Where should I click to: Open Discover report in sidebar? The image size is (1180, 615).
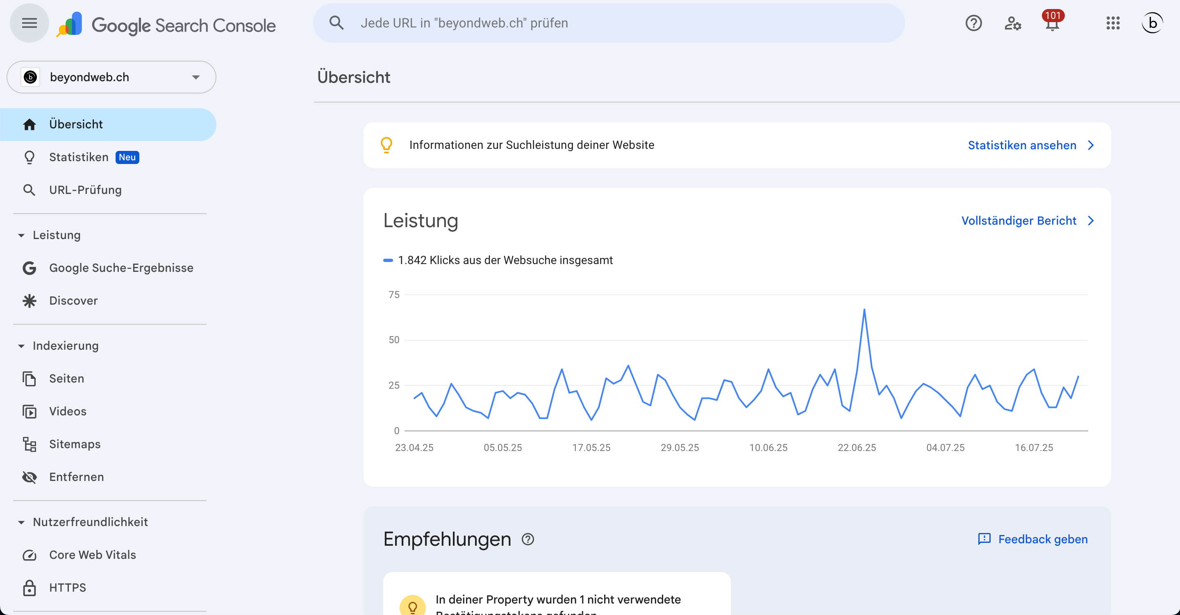108,301
